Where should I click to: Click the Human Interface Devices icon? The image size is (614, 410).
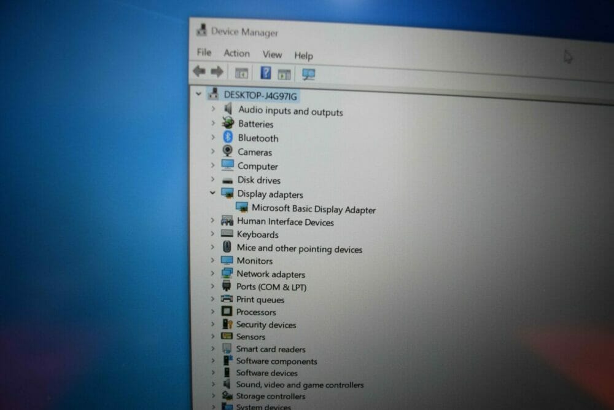(x=227, y=221)
